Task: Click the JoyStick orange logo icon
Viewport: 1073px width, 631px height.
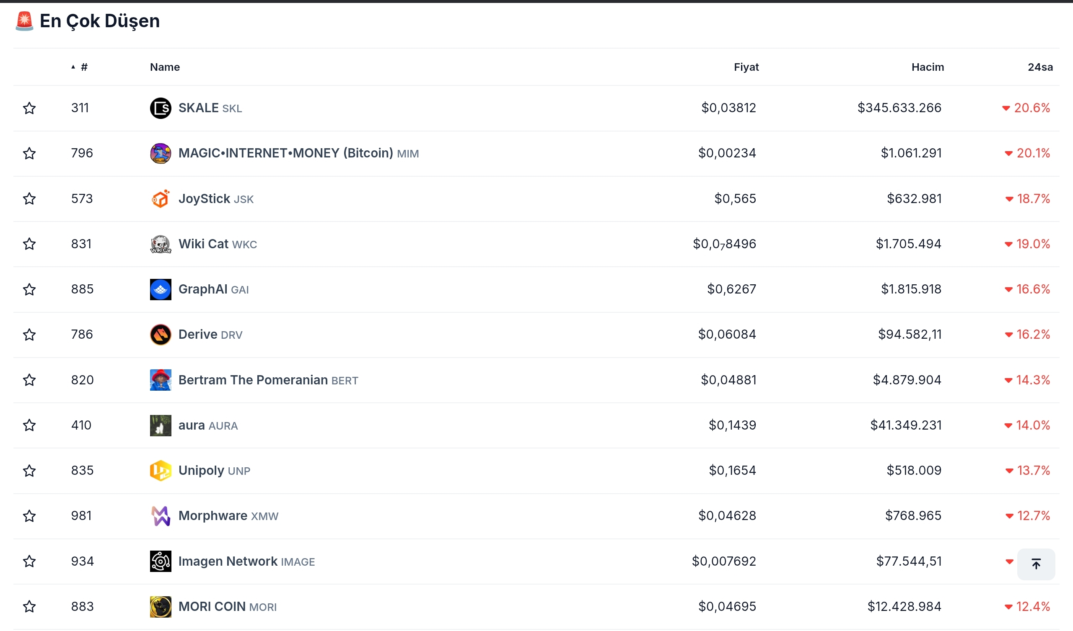Action: 161,199
